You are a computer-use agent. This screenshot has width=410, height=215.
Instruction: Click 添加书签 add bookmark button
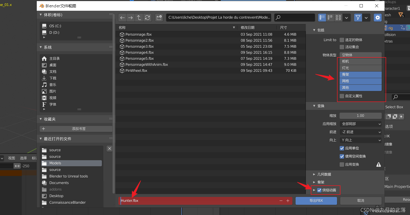pyautogui.click(x=76, y=129)
